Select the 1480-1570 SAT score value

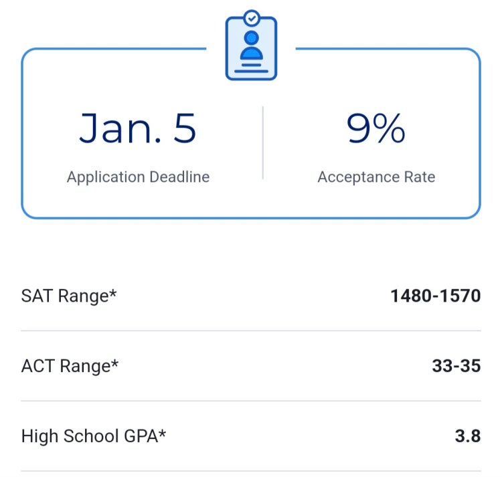tap(436, 296)
